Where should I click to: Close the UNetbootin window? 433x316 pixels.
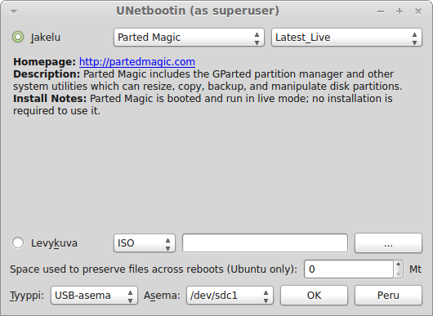418,11
